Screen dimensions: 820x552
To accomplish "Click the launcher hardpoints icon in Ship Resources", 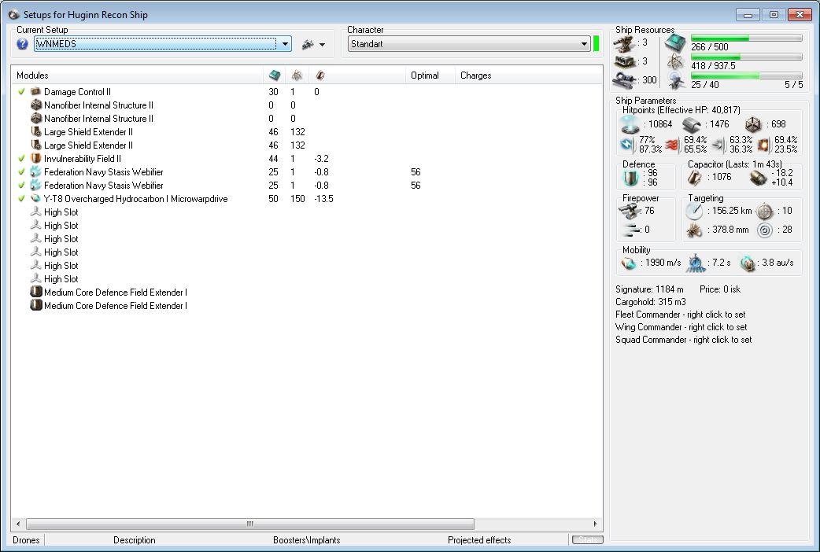I will [x=624, y=61].
